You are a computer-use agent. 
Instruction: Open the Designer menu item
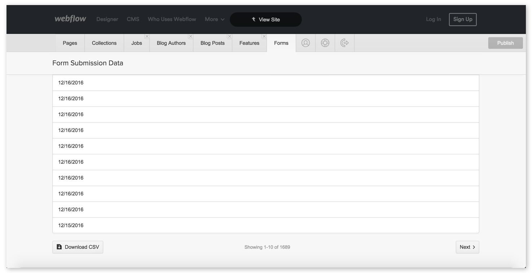107,19
